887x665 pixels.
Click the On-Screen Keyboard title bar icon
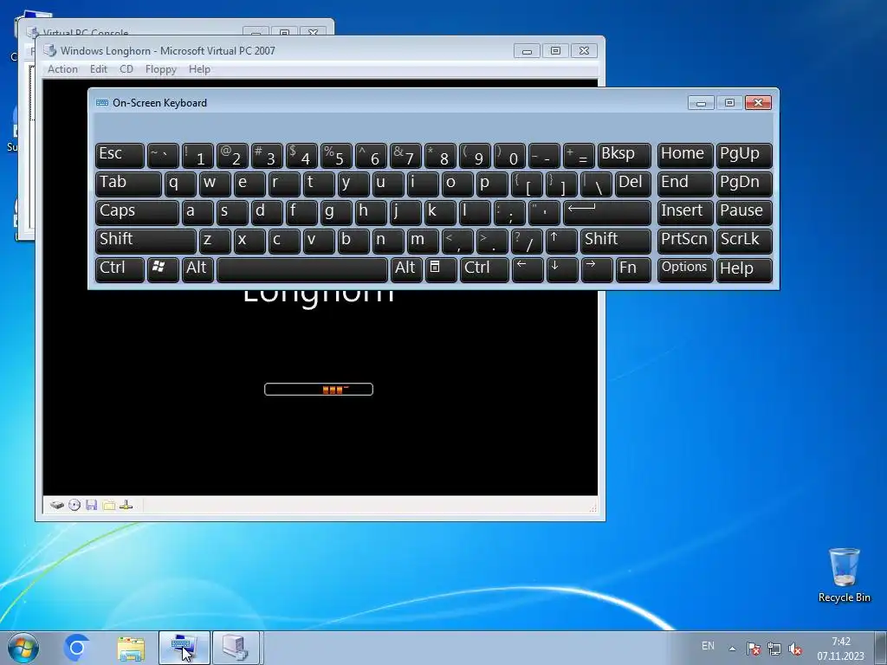tap(102, 103)
